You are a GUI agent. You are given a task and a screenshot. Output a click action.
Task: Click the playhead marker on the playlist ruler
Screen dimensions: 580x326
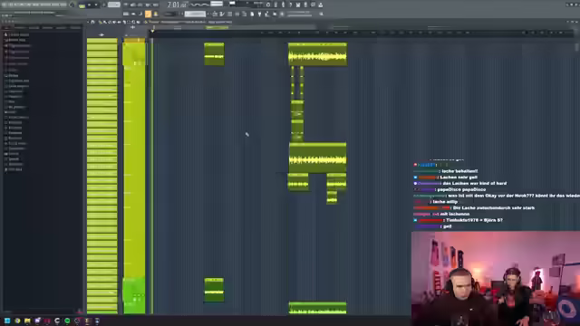point(152,31)
